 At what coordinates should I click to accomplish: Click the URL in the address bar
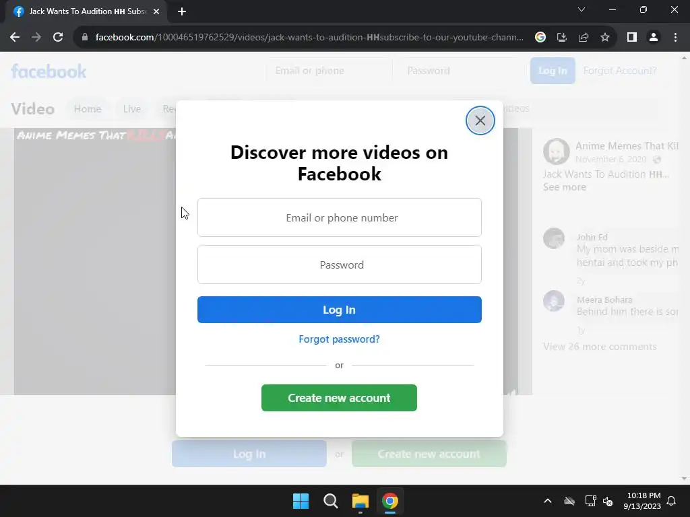(x=309, y=38)
